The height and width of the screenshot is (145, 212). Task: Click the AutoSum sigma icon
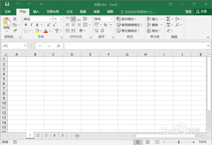click(x=168, y=19)
